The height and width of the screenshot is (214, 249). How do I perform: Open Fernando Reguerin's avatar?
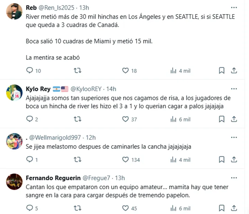tap(14, 182)
